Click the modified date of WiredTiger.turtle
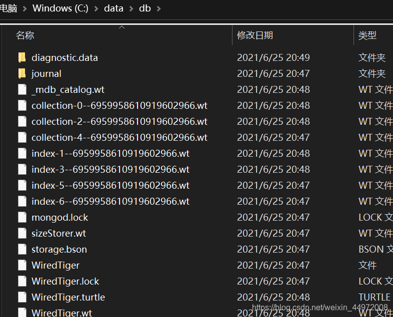 [x=273, y=297]
